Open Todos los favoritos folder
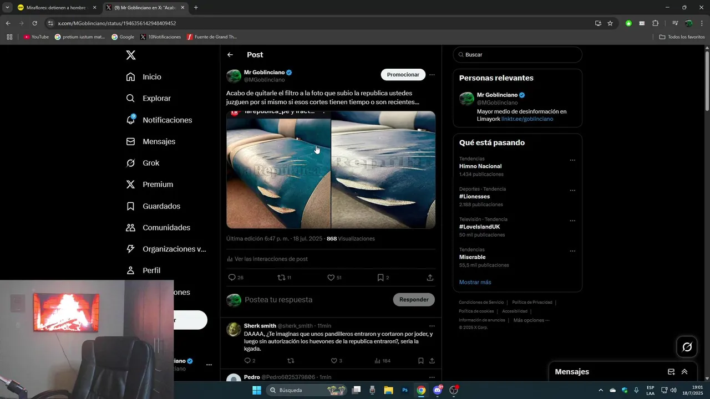This screenshot has width=710, height=399. 682,37
